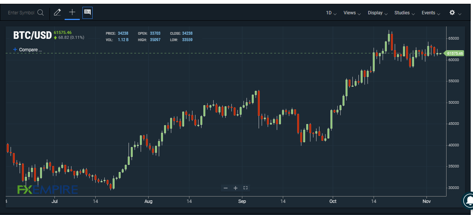
Task: Click the Enter Symbol search field
Action: [x=21, y=13]
